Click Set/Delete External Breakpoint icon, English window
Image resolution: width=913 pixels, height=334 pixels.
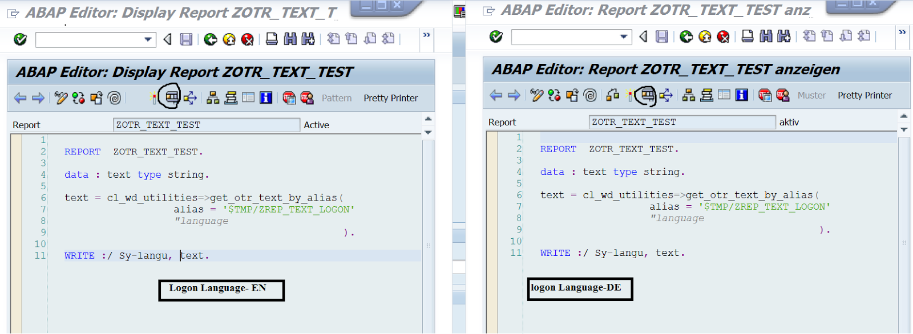click(x=307, y=98)
